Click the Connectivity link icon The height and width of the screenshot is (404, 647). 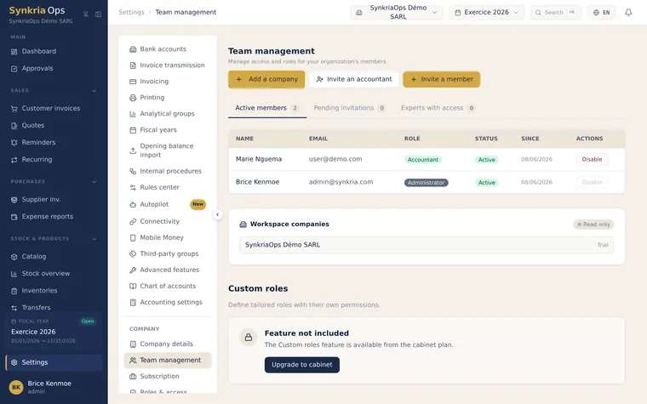point(133,221)
